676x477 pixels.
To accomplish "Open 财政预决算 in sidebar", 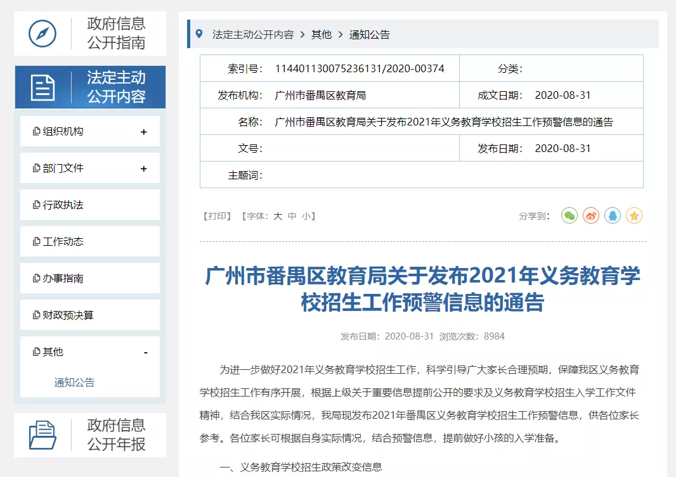I will point(68,315).
